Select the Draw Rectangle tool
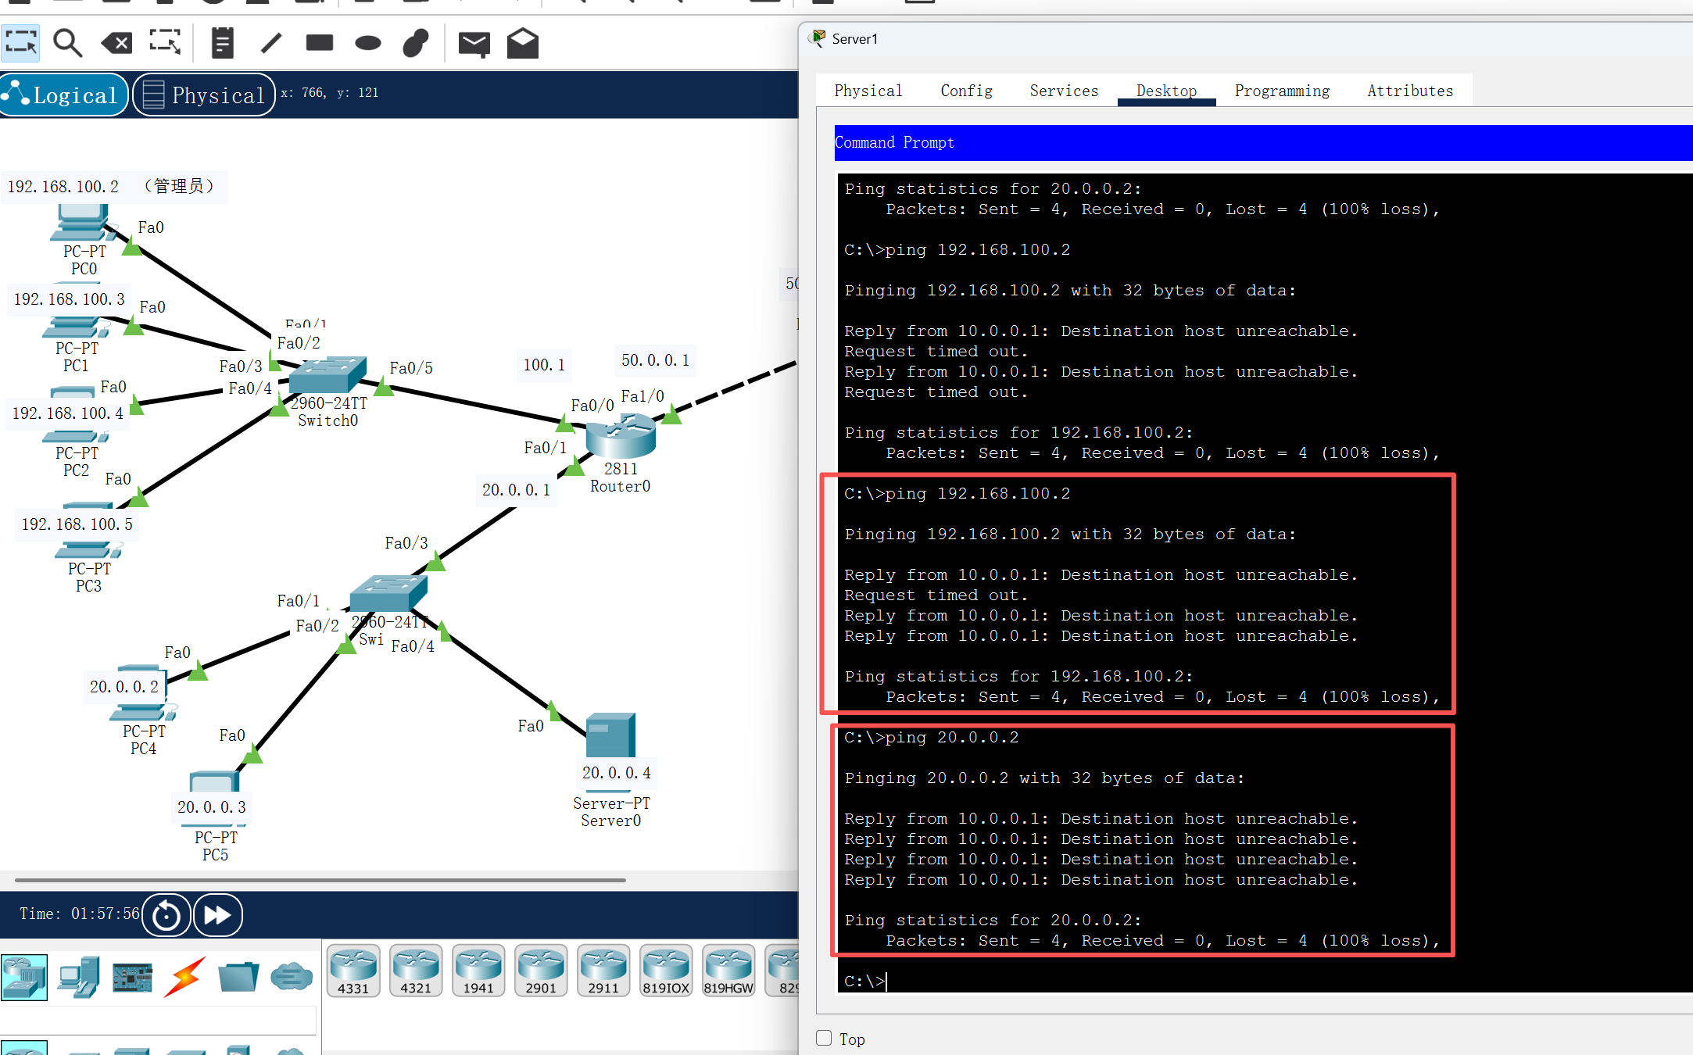This screenshot has height=1055, width=1693. 319,43
